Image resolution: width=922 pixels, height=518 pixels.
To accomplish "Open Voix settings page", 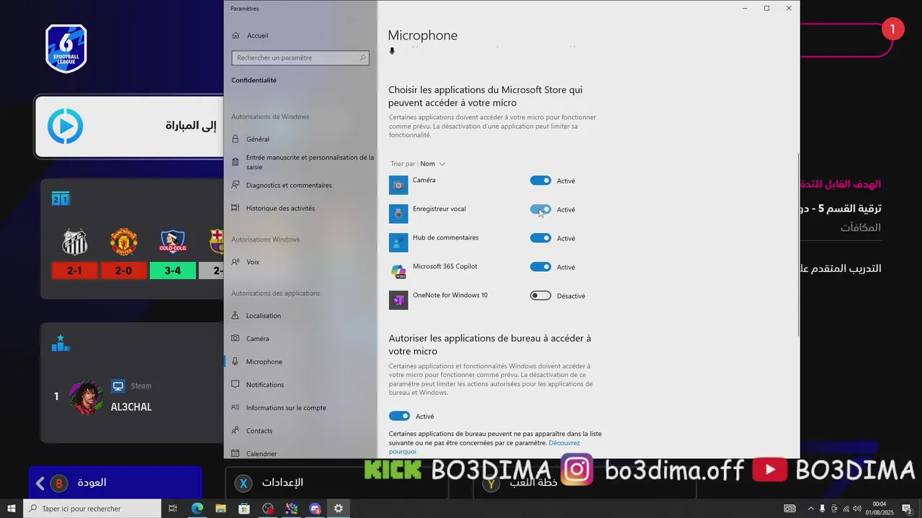I will coord(300,262).
